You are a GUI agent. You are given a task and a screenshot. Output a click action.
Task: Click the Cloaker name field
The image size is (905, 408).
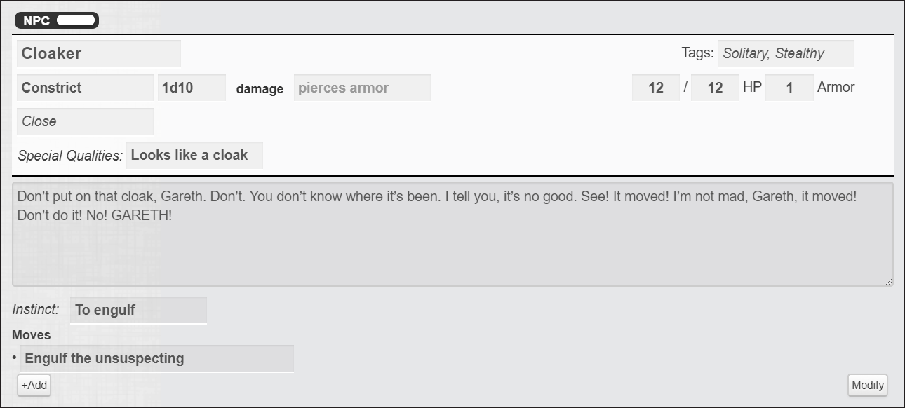98,54
